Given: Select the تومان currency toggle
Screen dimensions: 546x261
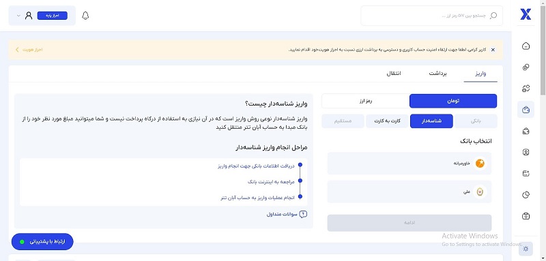Looking at the screenshot, I should (x=453, y=101).
